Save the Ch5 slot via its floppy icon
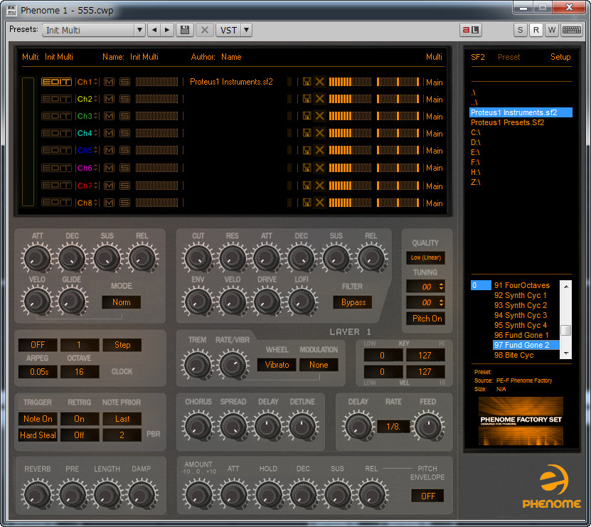 coord(307,150)
